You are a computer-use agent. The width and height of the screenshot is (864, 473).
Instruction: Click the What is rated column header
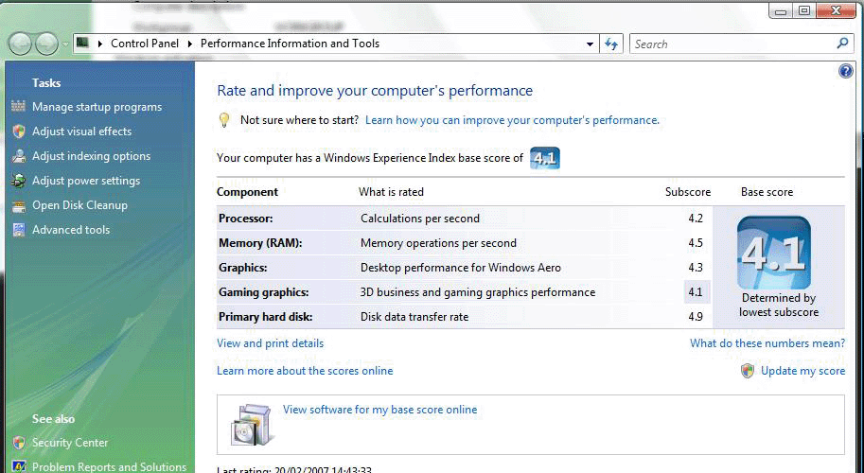click(391, 192)
